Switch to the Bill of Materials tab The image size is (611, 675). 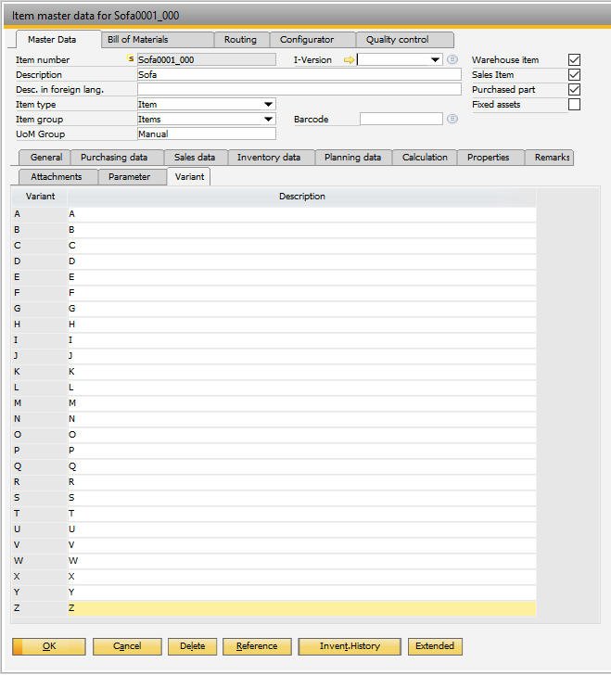pyautogui.click(x=139, y=40)
